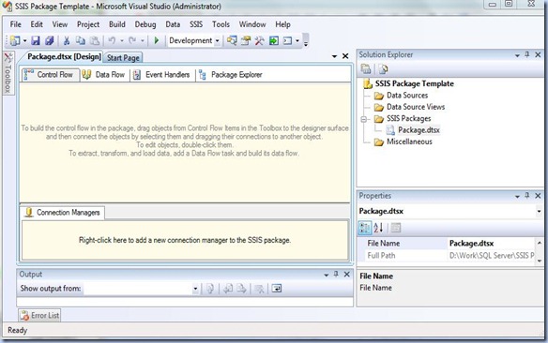
Task: Click the New Project toolbar icon
Action: [x=15, y=41]
